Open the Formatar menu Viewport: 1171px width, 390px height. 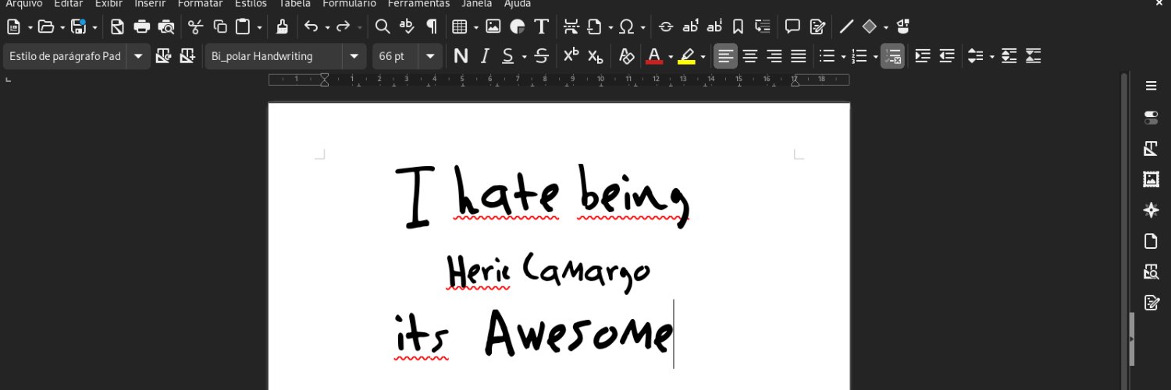(200, 4)
